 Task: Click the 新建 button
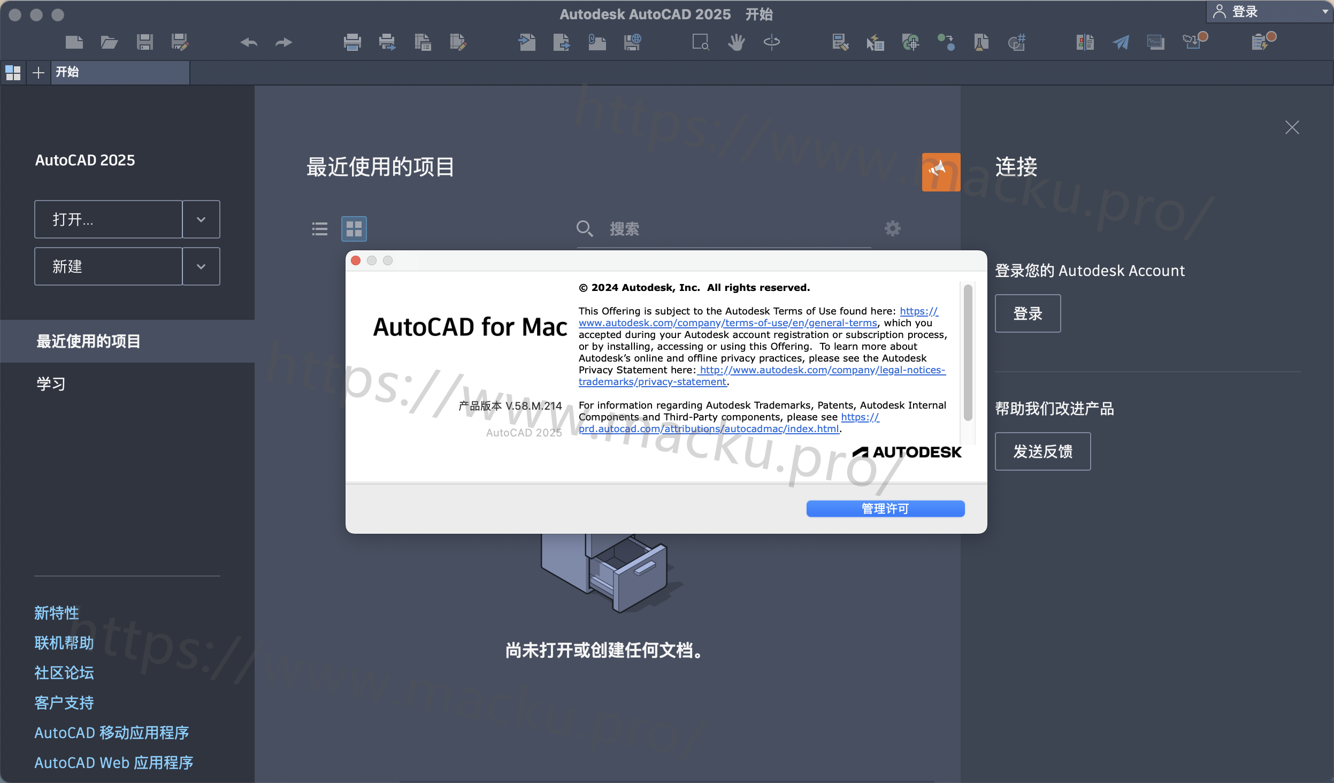pyautogui.click(x=109, y=266)
